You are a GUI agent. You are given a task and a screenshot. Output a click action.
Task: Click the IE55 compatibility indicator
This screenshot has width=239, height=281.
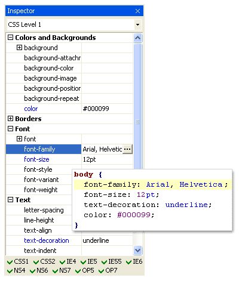coord(112,262)
